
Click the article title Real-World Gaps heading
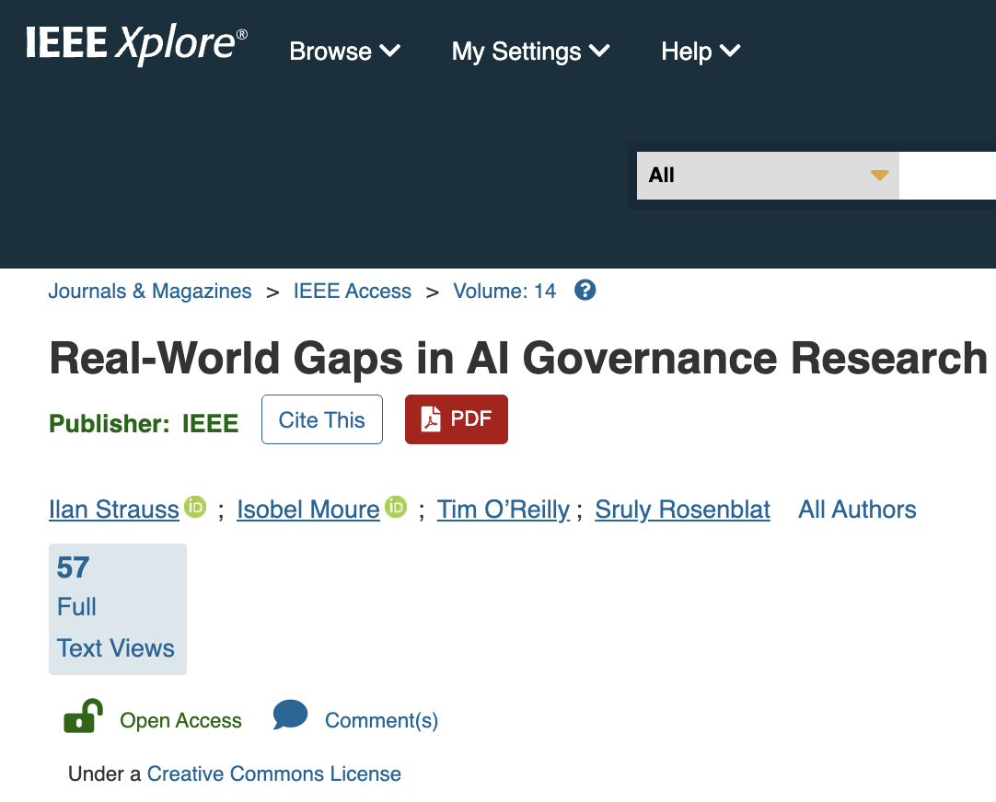click(x=518, y=359)
